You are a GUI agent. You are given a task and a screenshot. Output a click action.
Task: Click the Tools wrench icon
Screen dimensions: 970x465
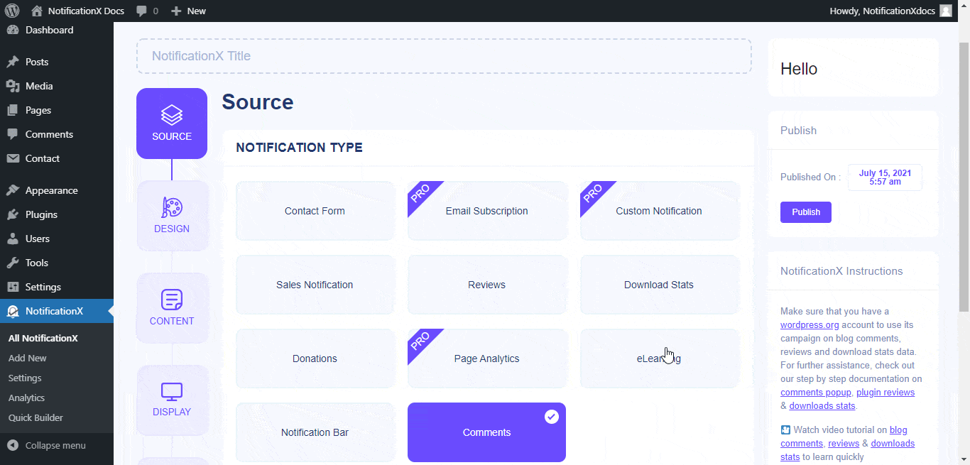pyautogui.click(x=13, y=263)
